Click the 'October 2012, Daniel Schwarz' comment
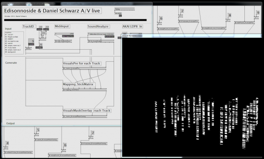The image size is (264, 159). [x=15, y=16]
